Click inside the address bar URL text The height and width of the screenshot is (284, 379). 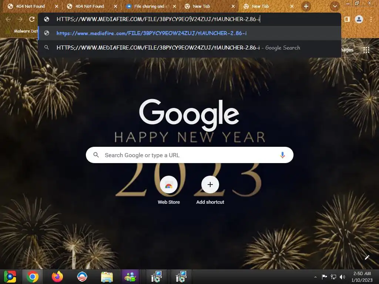tap(158, 19)
